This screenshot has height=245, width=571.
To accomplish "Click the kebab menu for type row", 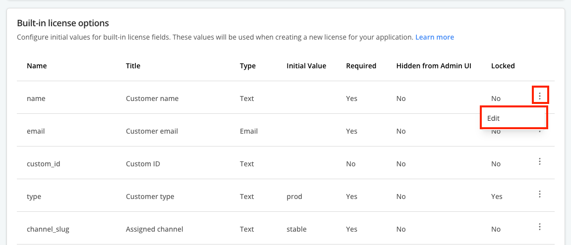I will (540, 194).
